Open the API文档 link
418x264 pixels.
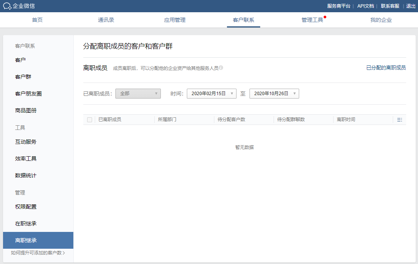365,6
